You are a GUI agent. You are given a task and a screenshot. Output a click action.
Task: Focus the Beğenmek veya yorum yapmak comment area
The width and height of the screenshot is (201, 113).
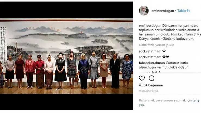pos(169,102)
